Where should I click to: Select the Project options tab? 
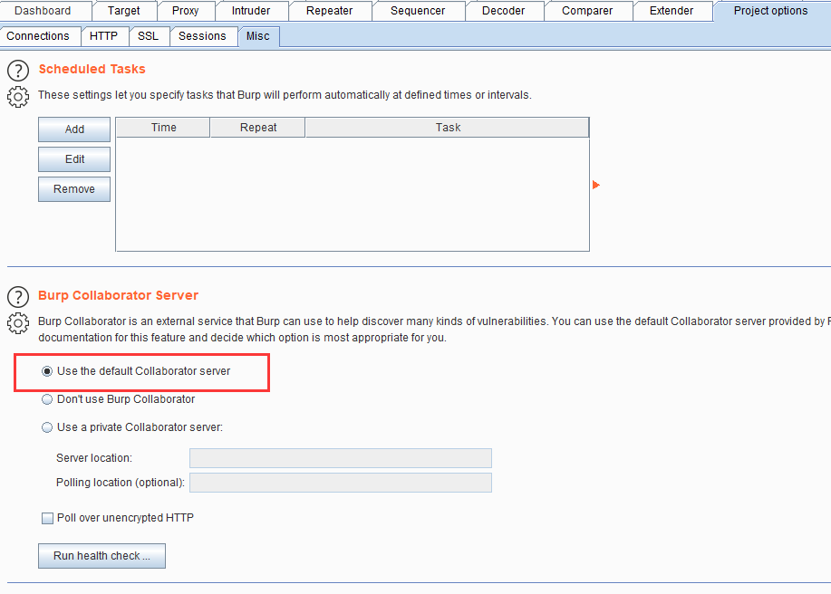pos(770,11)
